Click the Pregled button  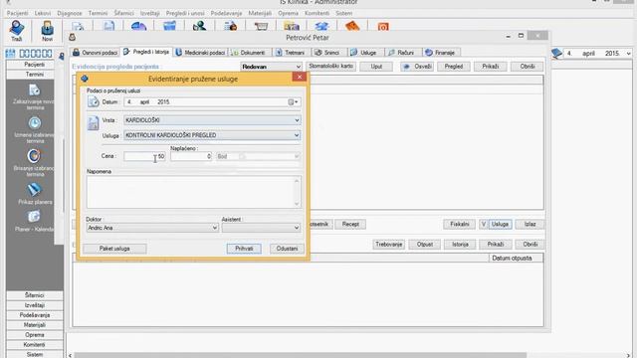tap(454, 67)
